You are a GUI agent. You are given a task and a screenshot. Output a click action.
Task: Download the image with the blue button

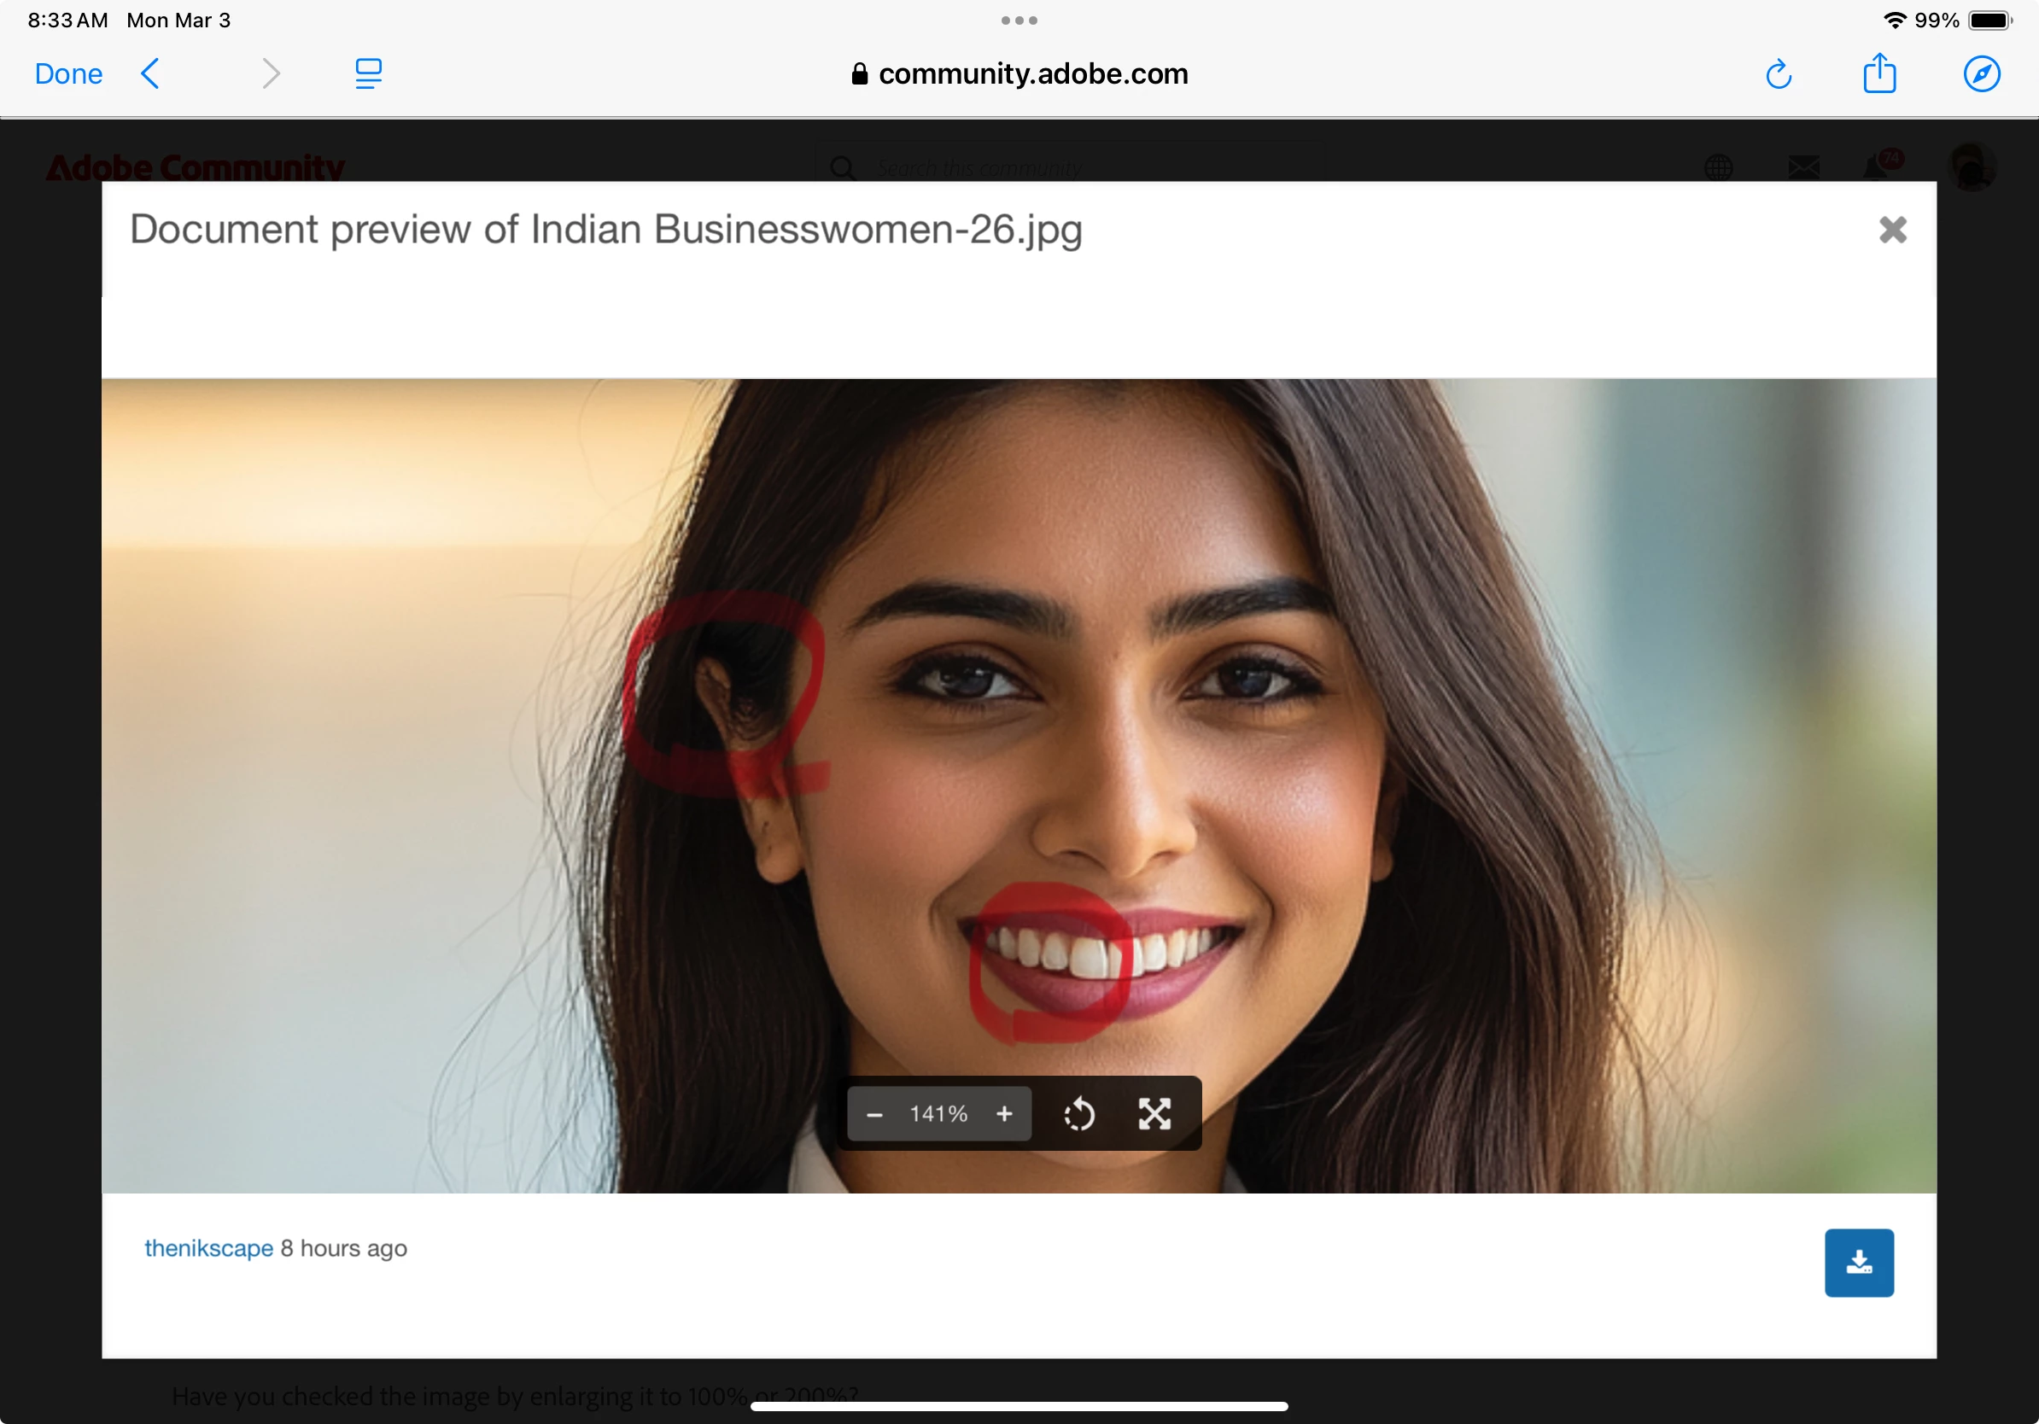(x=1859, y=1263)
